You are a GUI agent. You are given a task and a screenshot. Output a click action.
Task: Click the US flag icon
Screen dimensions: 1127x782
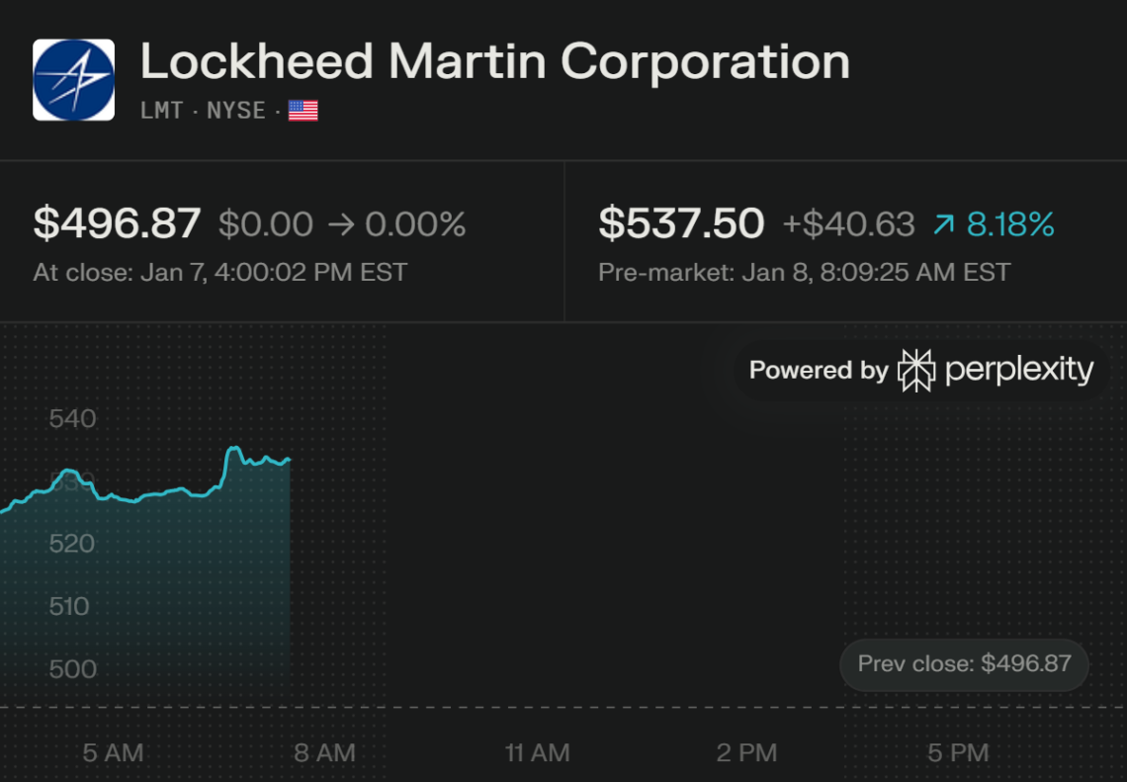303,111
